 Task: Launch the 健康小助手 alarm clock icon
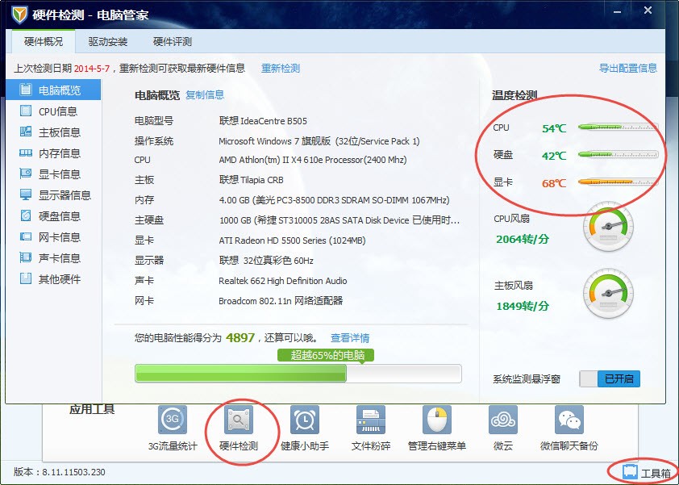[x=305, y=419]
